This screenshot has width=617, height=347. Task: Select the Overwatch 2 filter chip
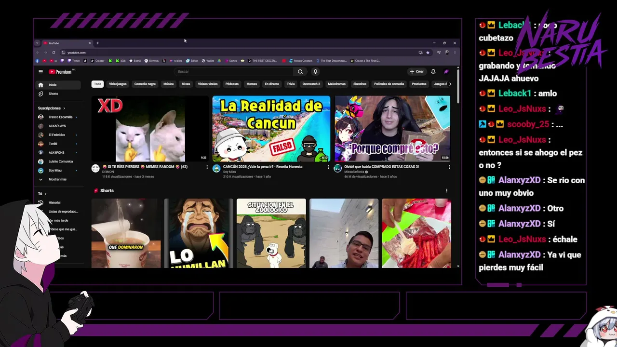pyautogui.click(x=311, y=84)
